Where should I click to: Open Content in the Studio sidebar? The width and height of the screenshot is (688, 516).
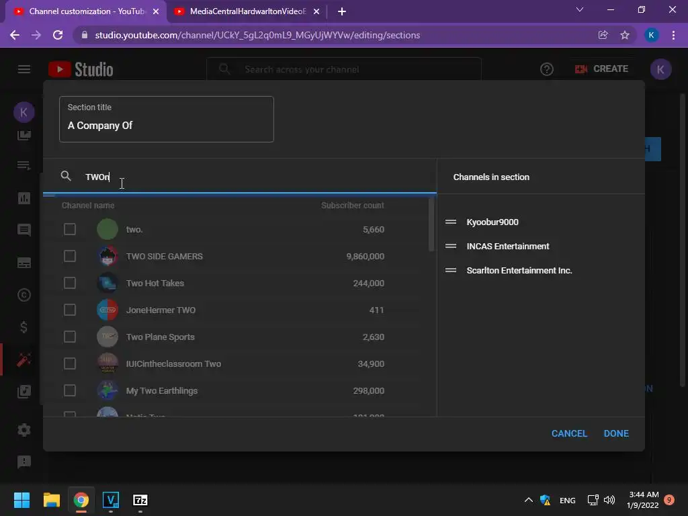(x=24, y=135)
